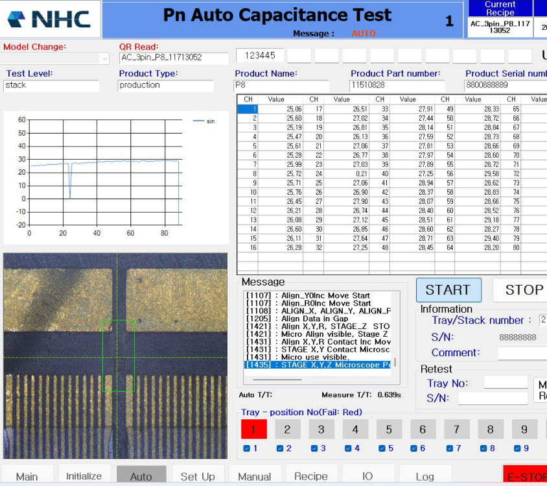Select message line 1435 STAGE X,Y,Z Microscope
The height and width of the screenshot is (486, 547).
[318, 365]
